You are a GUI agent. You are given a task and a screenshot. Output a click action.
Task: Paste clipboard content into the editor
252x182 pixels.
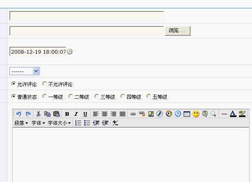(x=57, y=114)
